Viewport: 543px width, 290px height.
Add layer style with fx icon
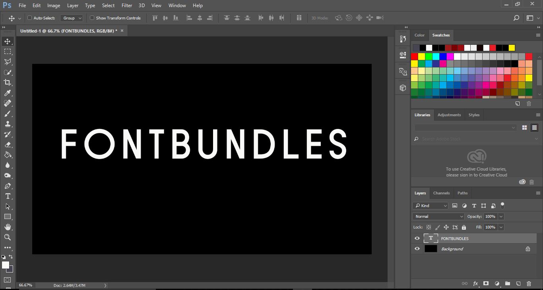pos(475,284)
